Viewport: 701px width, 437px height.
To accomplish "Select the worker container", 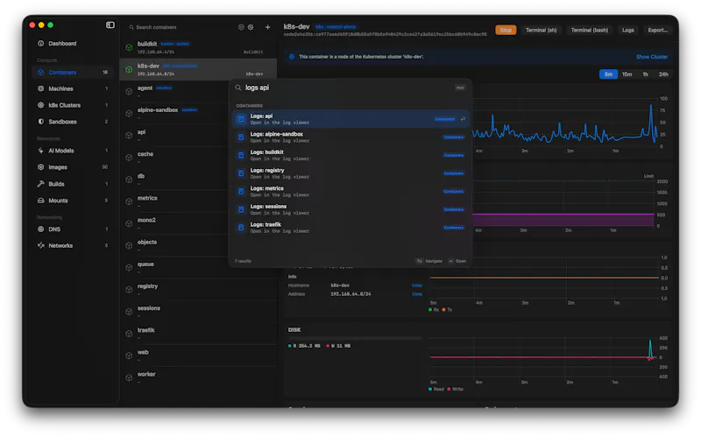I will [198, 377].
